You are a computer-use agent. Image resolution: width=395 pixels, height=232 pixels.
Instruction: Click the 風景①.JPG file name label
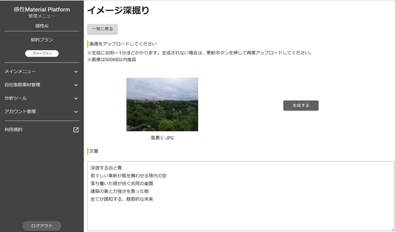click(x=162, y=138)
